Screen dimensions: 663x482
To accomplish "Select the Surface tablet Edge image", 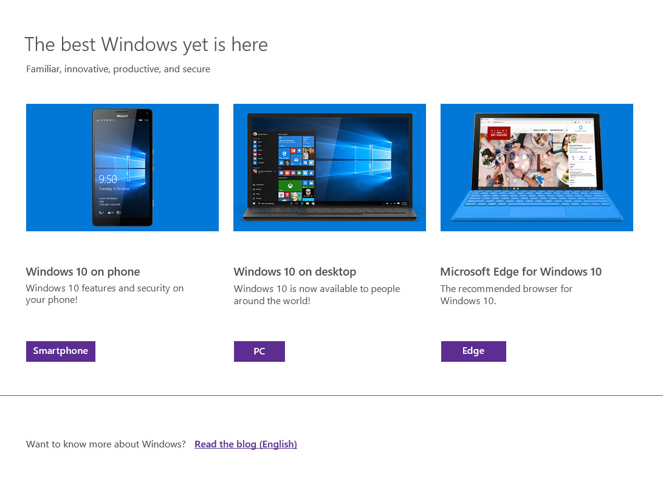I will pyautogui.click(x=537, y=168).
